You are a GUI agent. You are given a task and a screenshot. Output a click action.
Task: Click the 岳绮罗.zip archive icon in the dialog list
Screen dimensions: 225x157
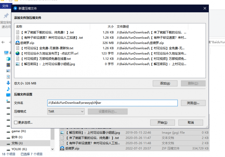(17, 43)
